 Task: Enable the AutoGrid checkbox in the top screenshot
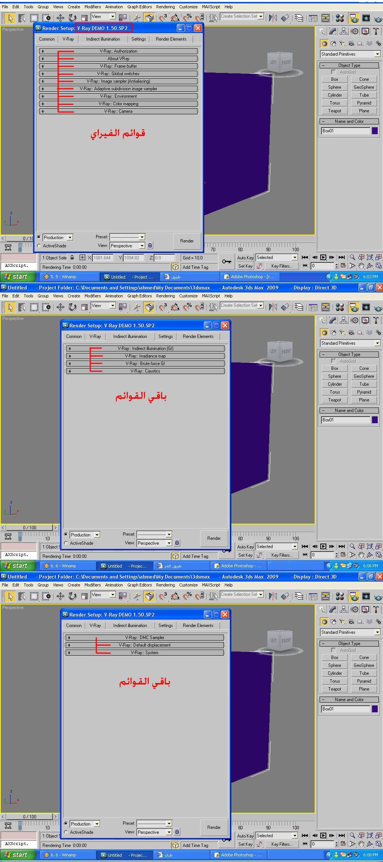(x=333, y=72)
